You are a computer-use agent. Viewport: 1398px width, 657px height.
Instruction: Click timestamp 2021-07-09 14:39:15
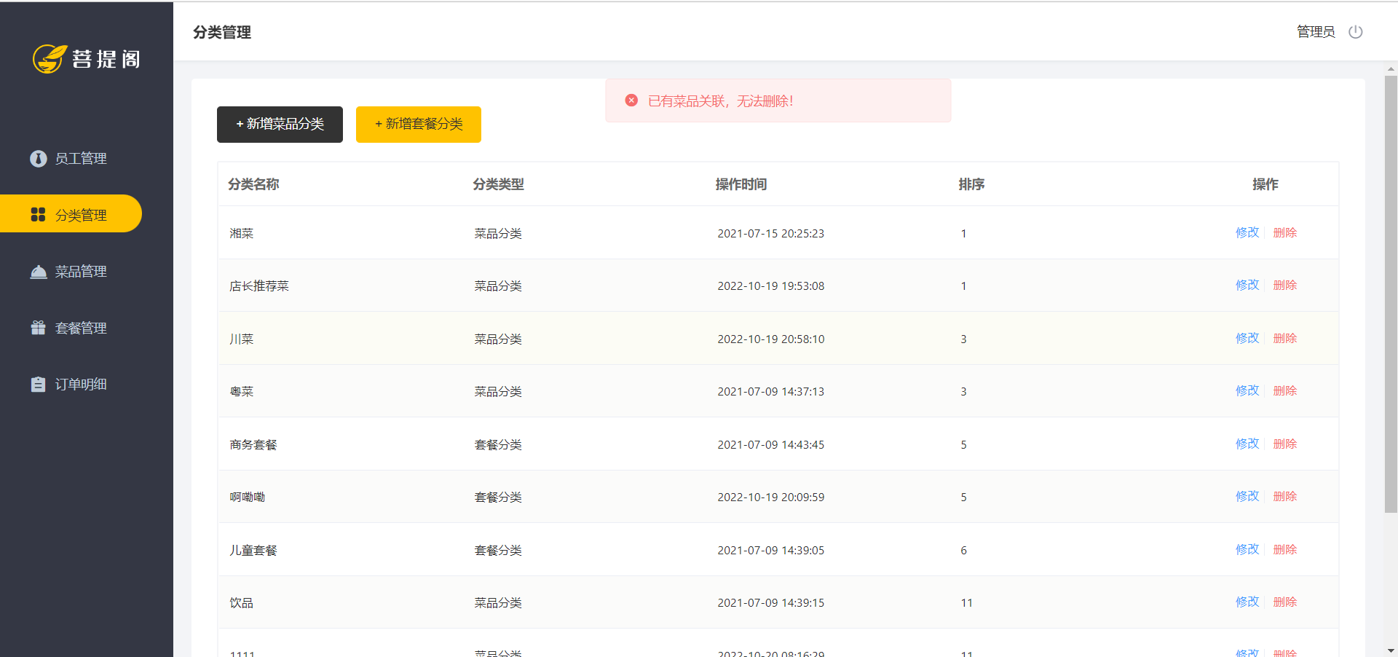click(x=771, y=603)
